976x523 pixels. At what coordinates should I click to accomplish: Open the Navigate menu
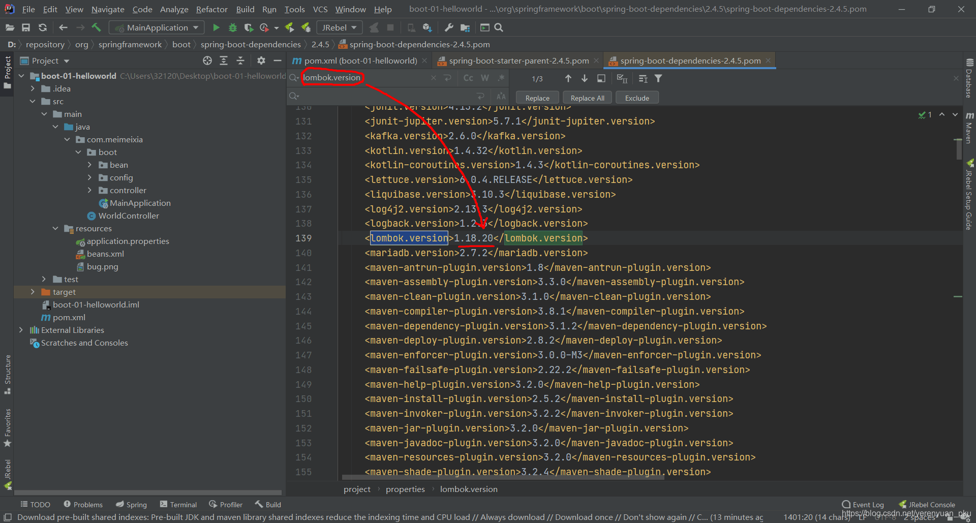[108, 9]
